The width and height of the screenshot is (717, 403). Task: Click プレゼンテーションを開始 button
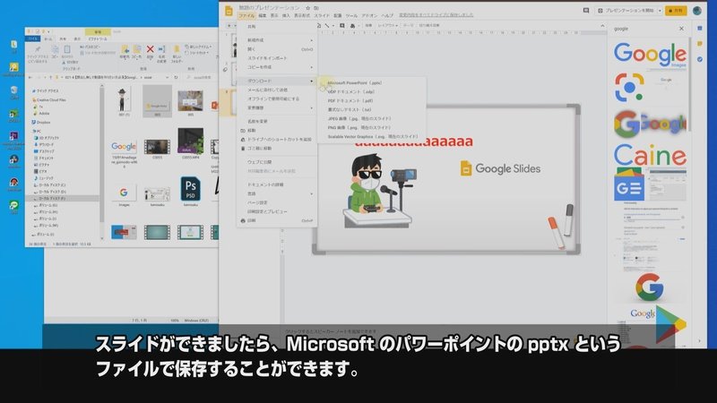(x=626, y=11)
